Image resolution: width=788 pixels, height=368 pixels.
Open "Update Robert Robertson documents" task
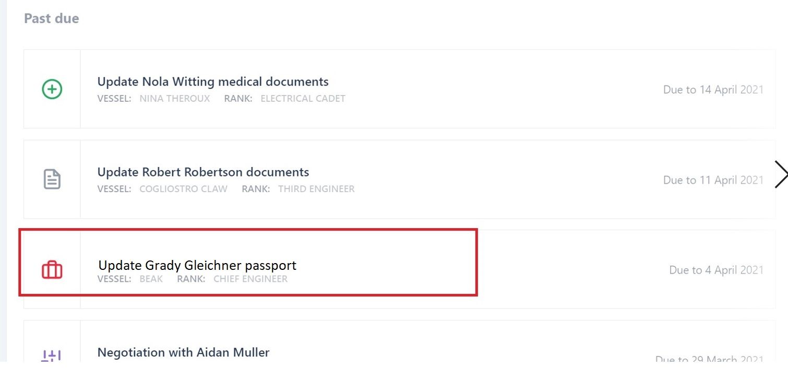coord(203,172)
